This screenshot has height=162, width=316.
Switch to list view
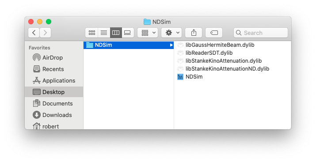point(104,33)
